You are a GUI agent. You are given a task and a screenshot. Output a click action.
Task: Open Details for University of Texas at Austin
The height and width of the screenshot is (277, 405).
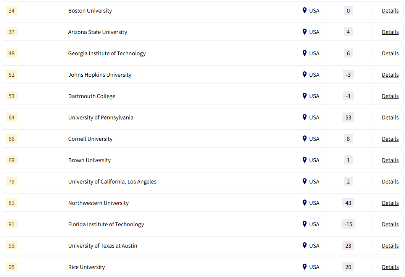[390, 246]
